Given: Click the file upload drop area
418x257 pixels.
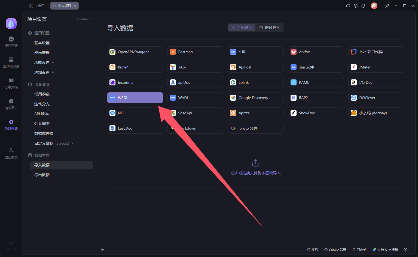Looking at the screenshot, I should (x=255, y=168).
